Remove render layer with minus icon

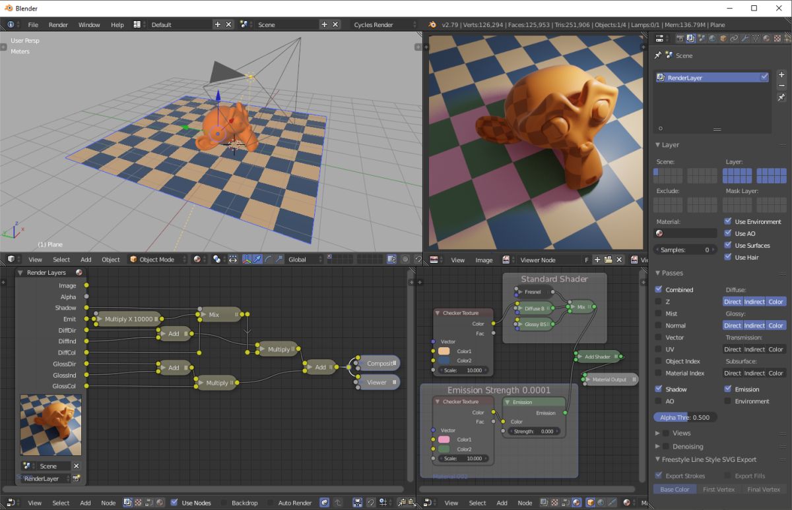[x=781, y=86]
